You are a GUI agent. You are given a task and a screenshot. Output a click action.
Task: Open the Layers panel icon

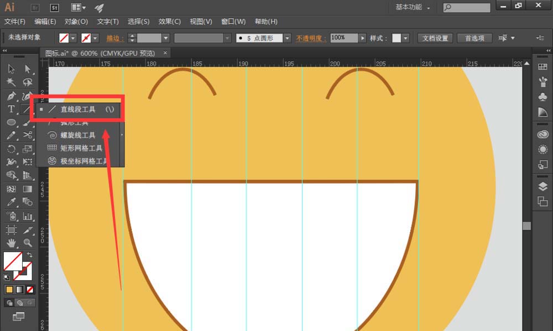tap(542, 186)
